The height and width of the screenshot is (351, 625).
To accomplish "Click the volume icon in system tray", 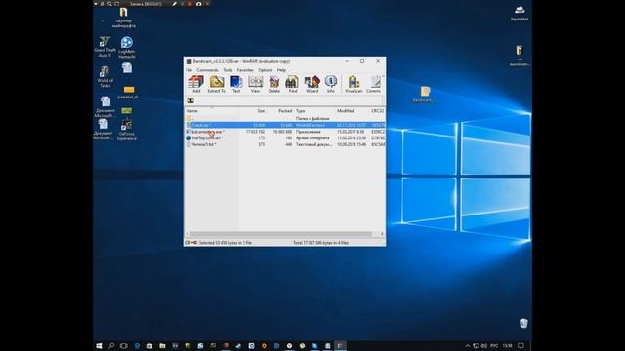I will (484, 346).
